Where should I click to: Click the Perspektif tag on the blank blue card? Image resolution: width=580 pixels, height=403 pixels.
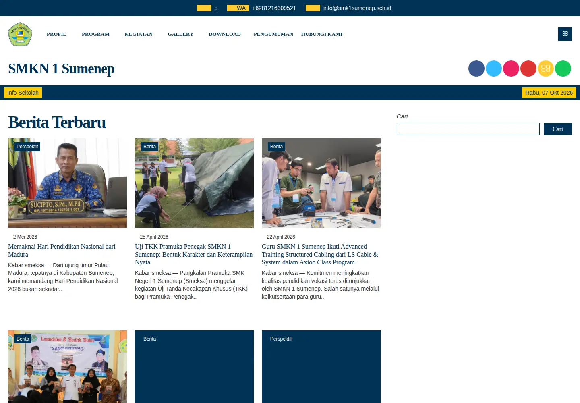(x=281, y=339)
